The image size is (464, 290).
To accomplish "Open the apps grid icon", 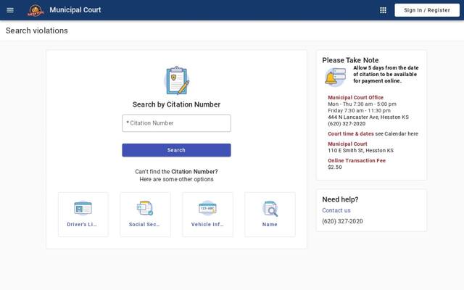I will tap(383, 10).
